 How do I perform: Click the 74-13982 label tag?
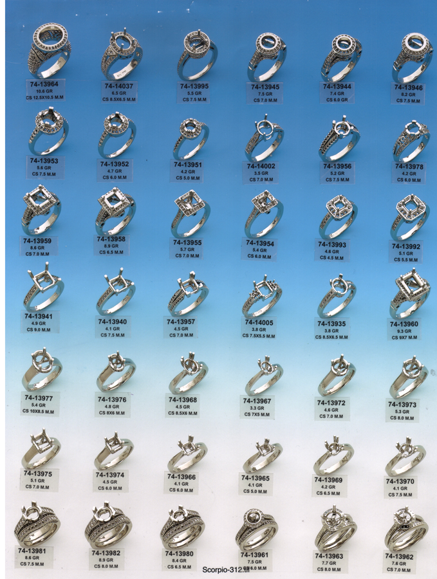point(106,560)
